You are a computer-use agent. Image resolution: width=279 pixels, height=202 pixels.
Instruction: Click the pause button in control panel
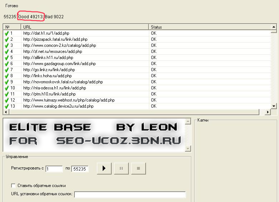[x=121, y=169]
